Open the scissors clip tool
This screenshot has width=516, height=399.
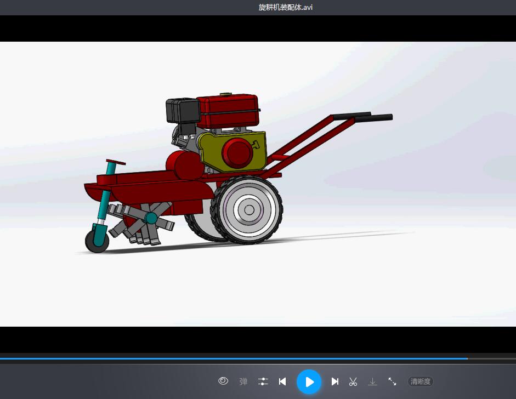click(353, 381)
